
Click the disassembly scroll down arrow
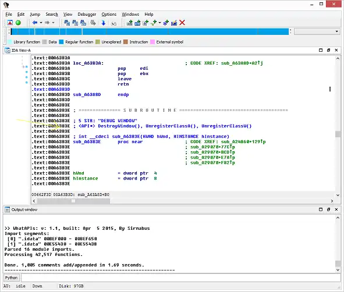coord(338,195)
